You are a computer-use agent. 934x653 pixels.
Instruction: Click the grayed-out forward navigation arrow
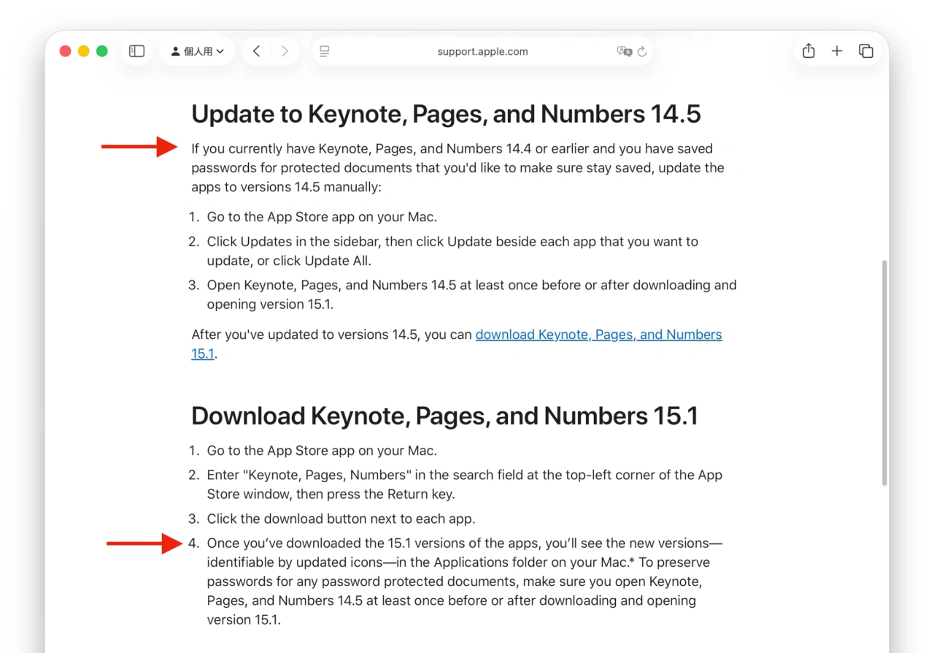point(285,51)
